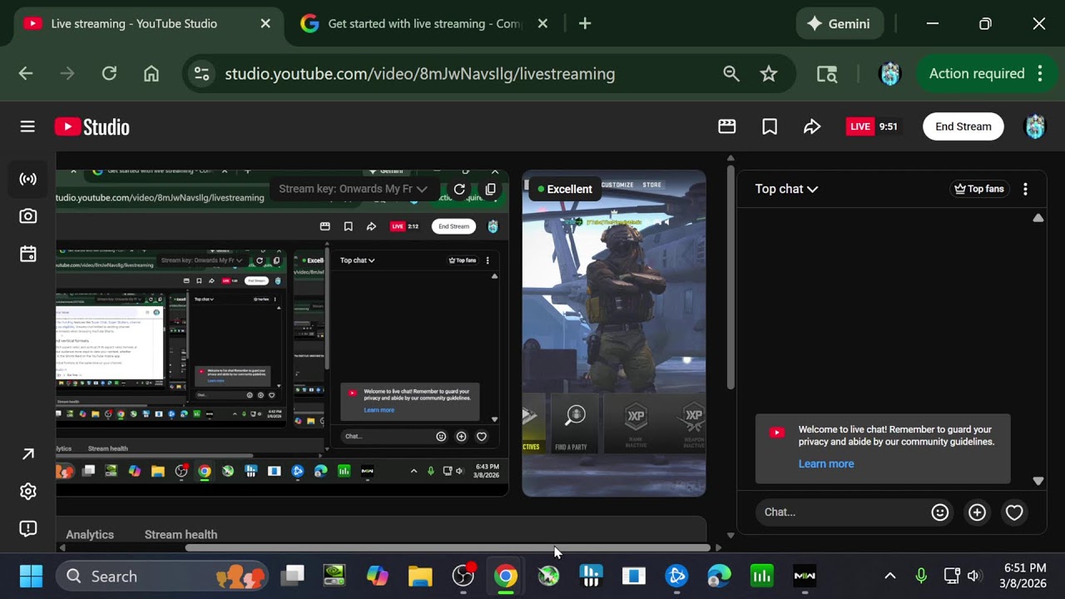Open the emoji picker in chat
This screenshot has width=1065, height=599.
click(940, 512)
